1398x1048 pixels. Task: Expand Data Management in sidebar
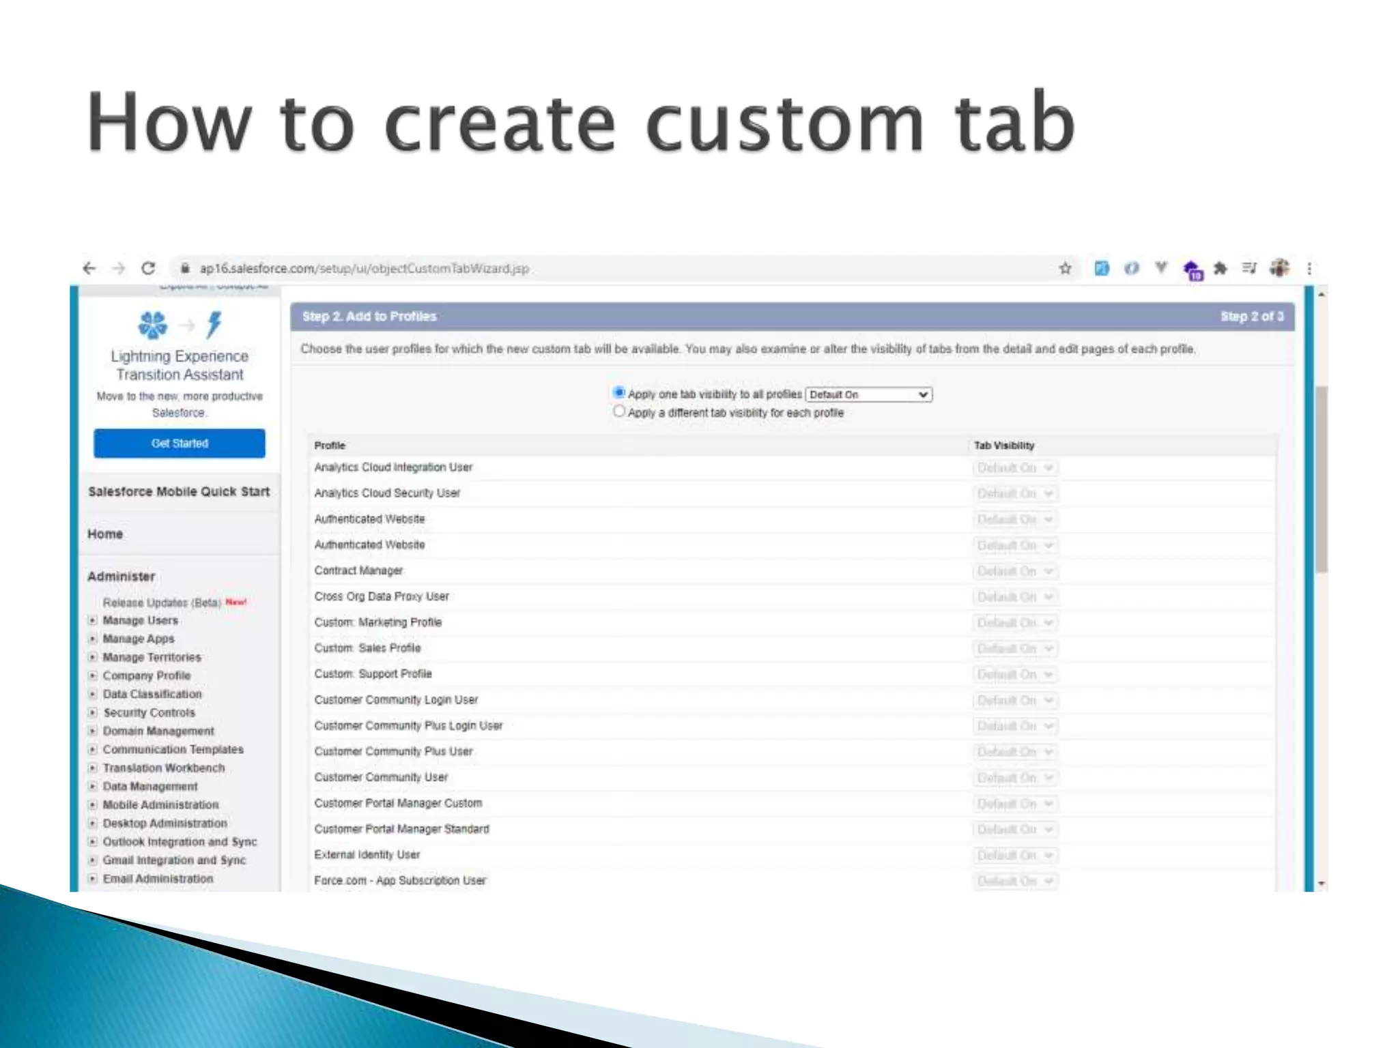[92, 786]
